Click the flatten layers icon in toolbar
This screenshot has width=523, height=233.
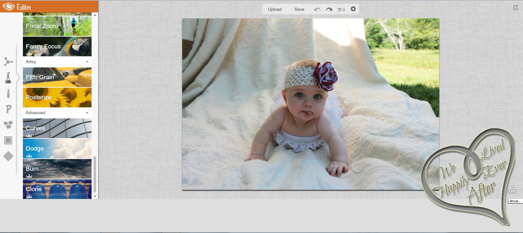[x=341, y=9]
